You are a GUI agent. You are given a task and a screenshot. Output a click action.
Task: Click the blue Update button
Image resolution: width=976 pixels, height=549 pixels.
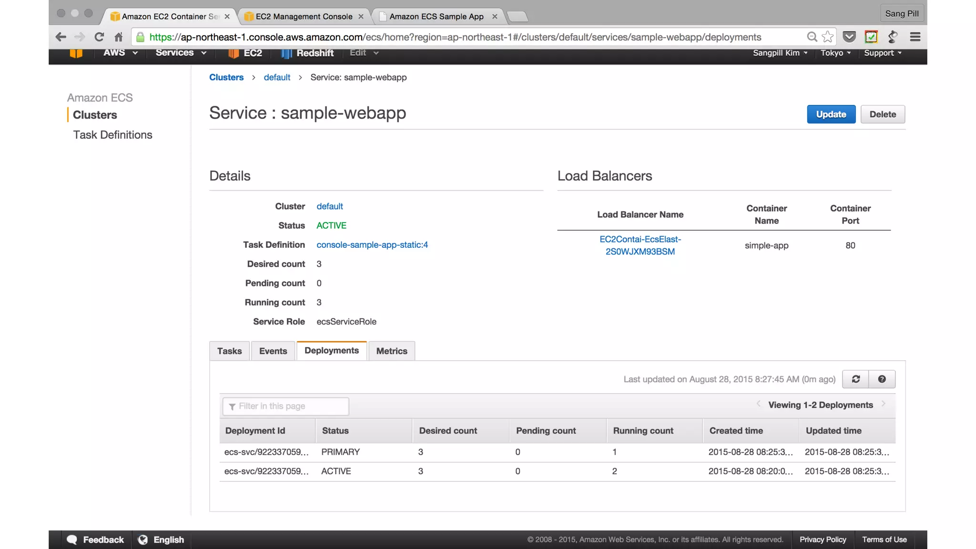pos(831,114)
